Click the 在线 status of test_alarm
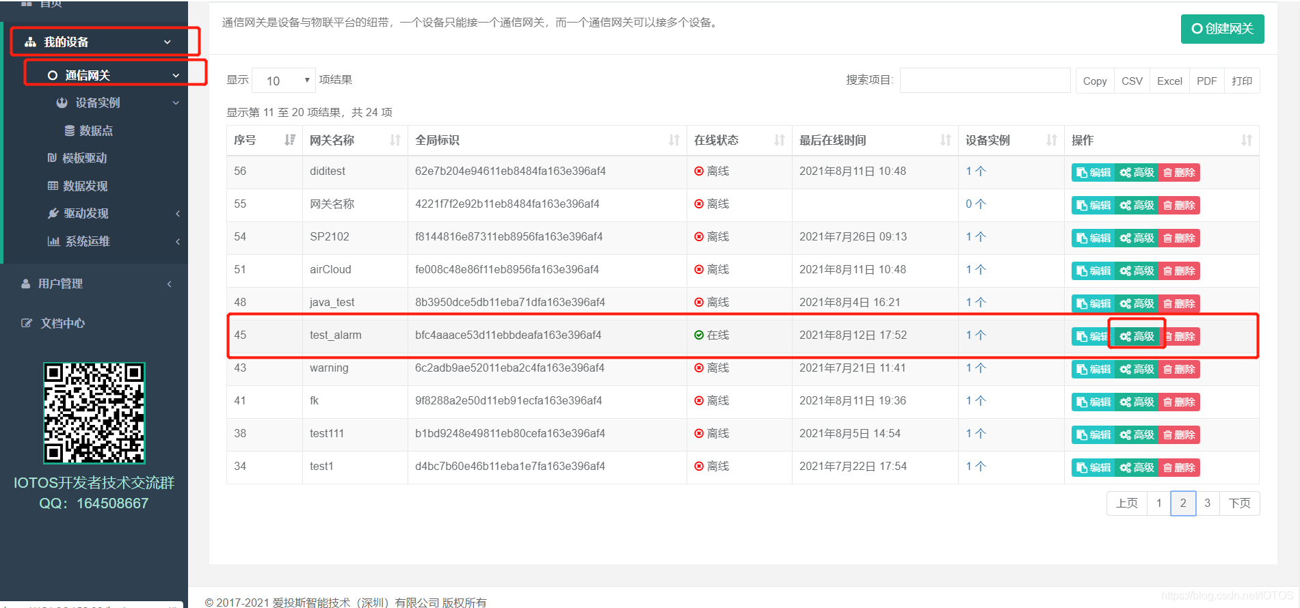1300x608 pixels. (712, 335)
